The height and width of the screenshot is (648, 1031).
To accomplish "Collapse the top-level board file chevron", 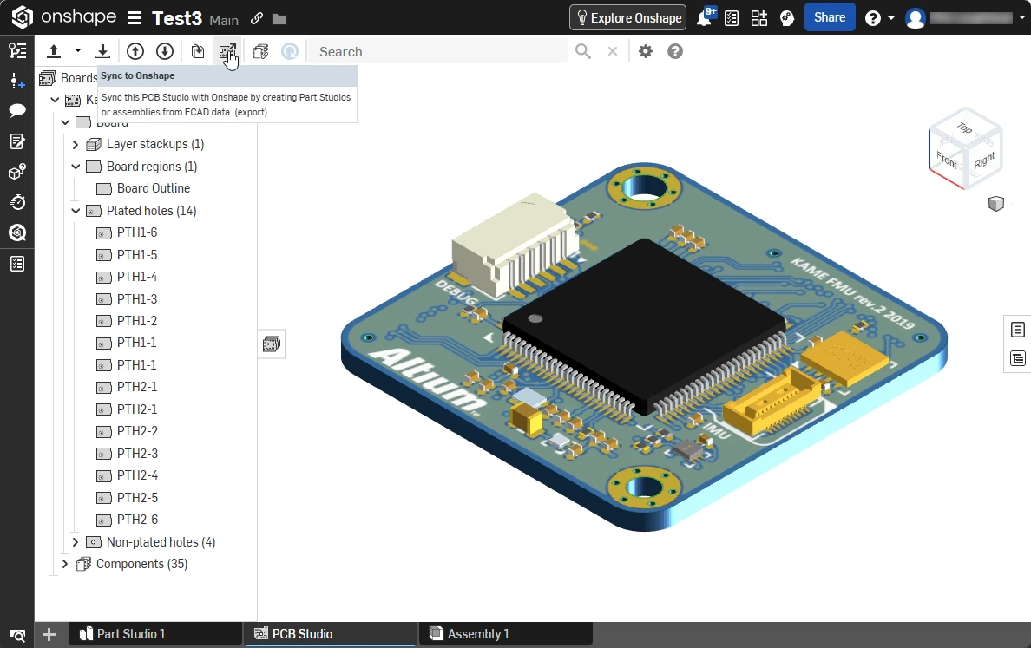I will [x=55, y=100].
